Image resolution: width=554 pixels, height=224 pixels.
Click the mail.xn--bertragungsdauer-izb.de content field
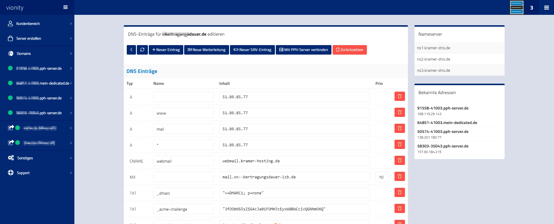[295, 177]
